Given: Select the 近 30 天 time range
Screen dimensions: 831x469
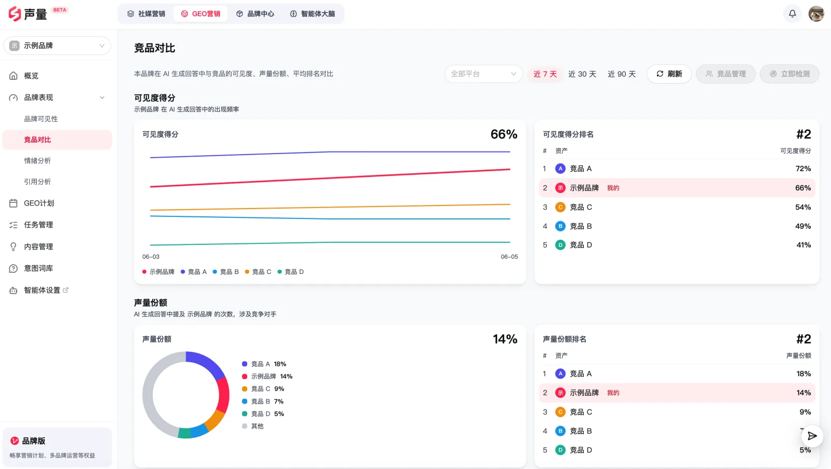Looking at the screenshot, I should click(582, 74).
